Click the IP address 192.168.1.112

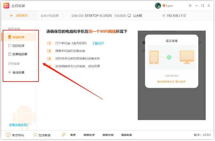coord(176,16)
